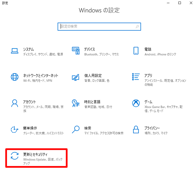Click the text アンインストール、既定値、オプションの機能

165,83
